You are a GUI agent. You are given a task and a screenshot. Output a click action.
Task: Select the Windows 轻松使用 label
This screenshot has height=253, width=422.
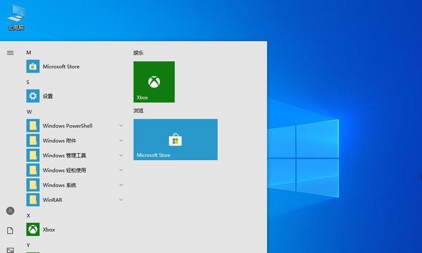tap(65, 170)
